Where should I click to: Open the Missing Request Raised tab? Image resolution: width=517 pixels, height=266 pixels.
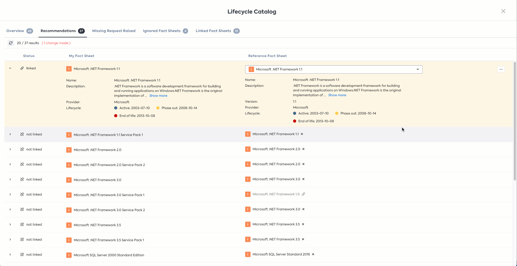pyautogui.click(x=114, y=31)
